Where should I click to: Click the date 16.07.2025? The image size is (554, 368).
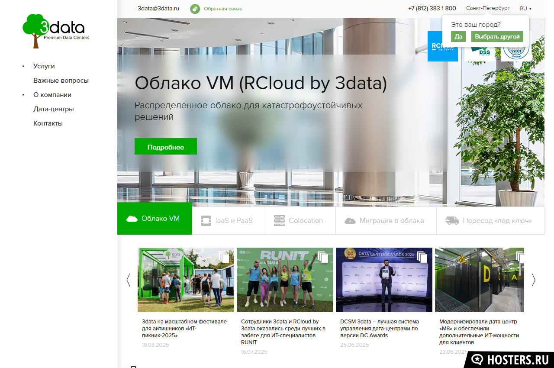click(254, 352)
